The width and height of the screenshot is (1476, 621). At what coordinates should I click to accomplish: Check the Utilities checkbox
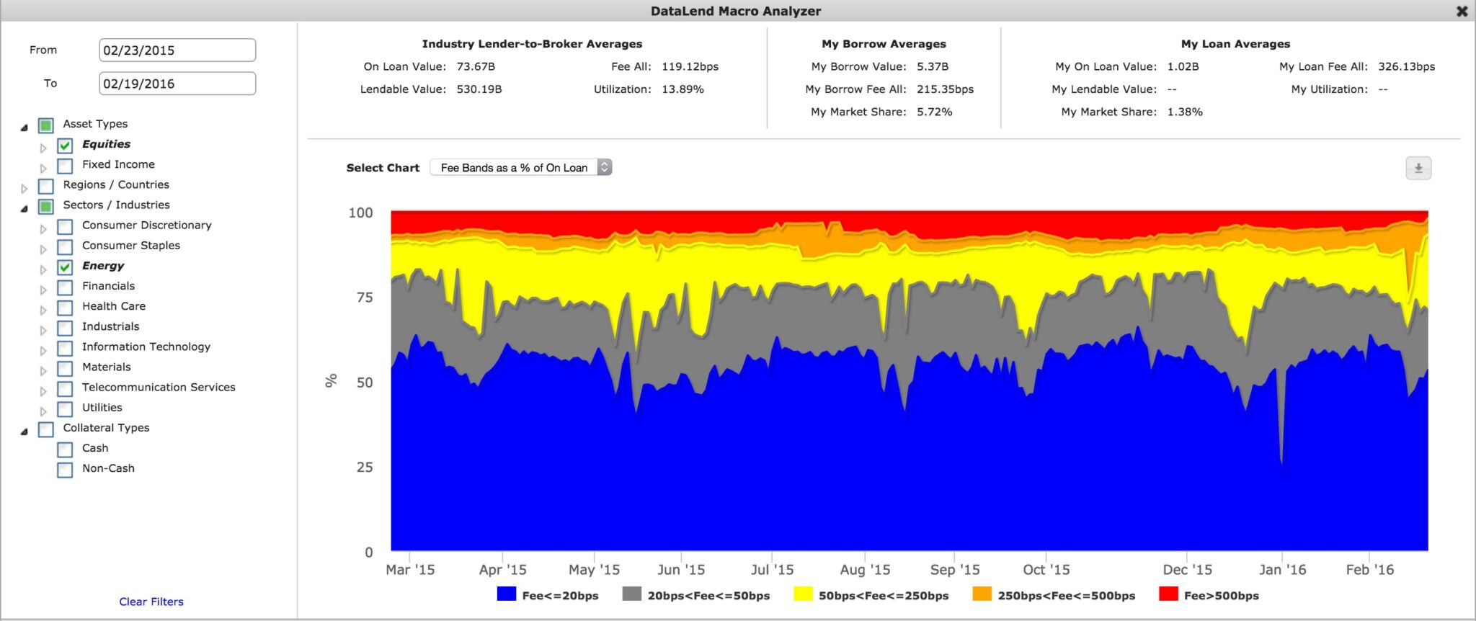coord(65,409)
